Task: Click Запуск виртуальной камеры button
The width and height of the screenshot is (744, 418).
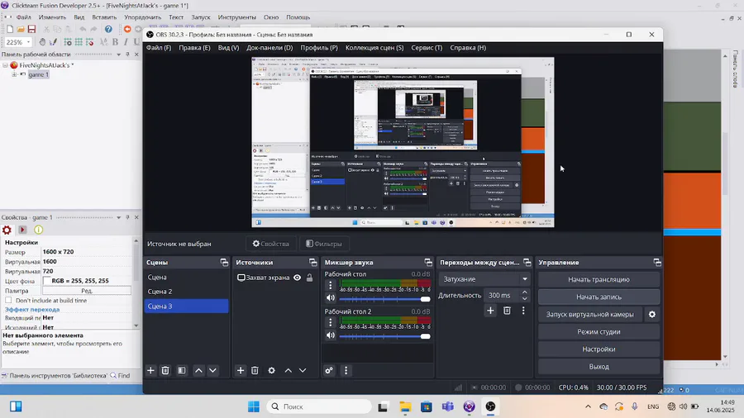Action: 589,314
